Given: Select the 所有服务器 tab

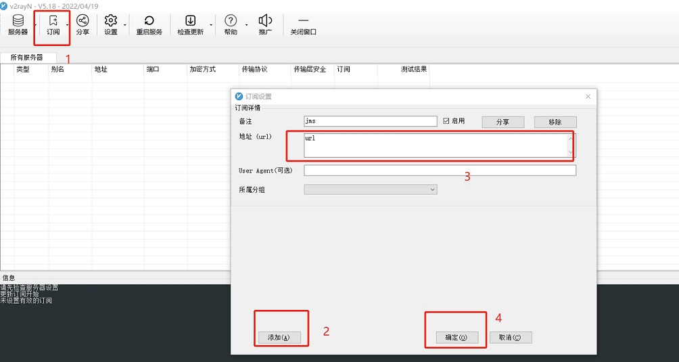Looking at the screenshot, I should (x=26, y=58).
